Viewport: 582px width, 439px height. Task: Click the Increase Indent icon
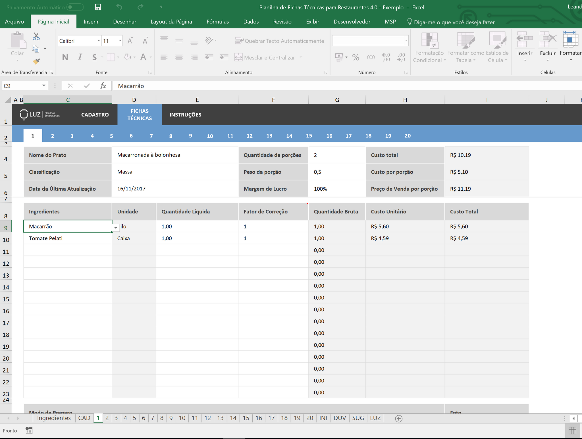(224, 57)
